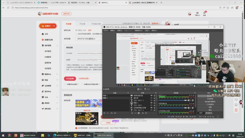Viewport: 245px width, 138px height.
Task: Switch to Edge 创作中心 taskbar button
Action: pos(62,135)
